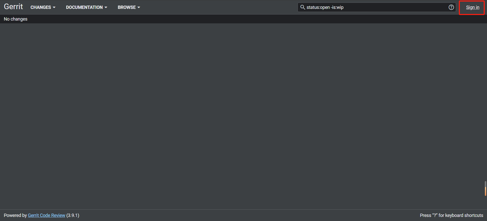
Task: Click the Gerrit logo title
Action: tap(13, 7)
